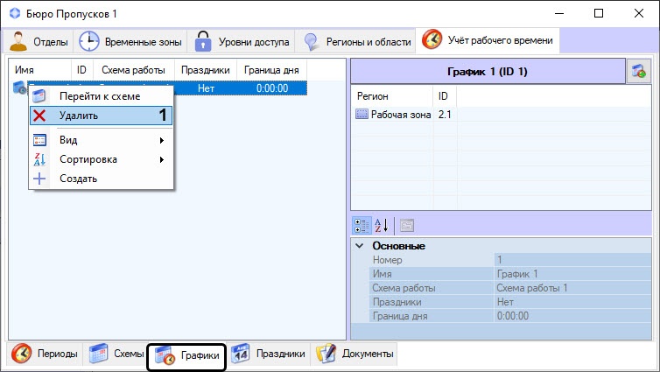The height and width of the screenshot is (372, 660).
Task: Sort properties alphabetically with A-Z icon
Action: [x=383, y=224]
